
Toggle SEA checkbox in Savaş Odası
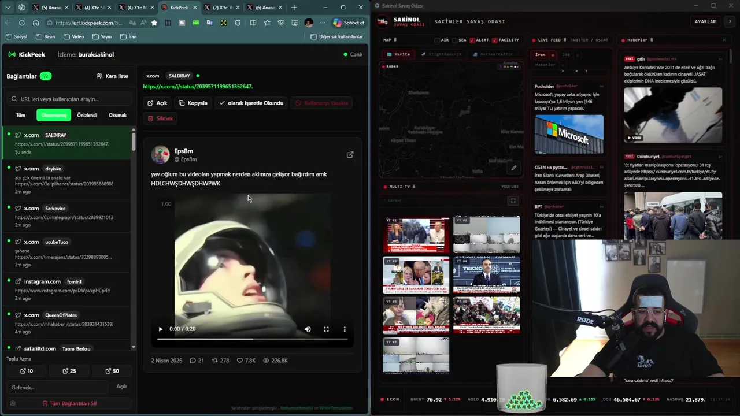coord(455,40)
